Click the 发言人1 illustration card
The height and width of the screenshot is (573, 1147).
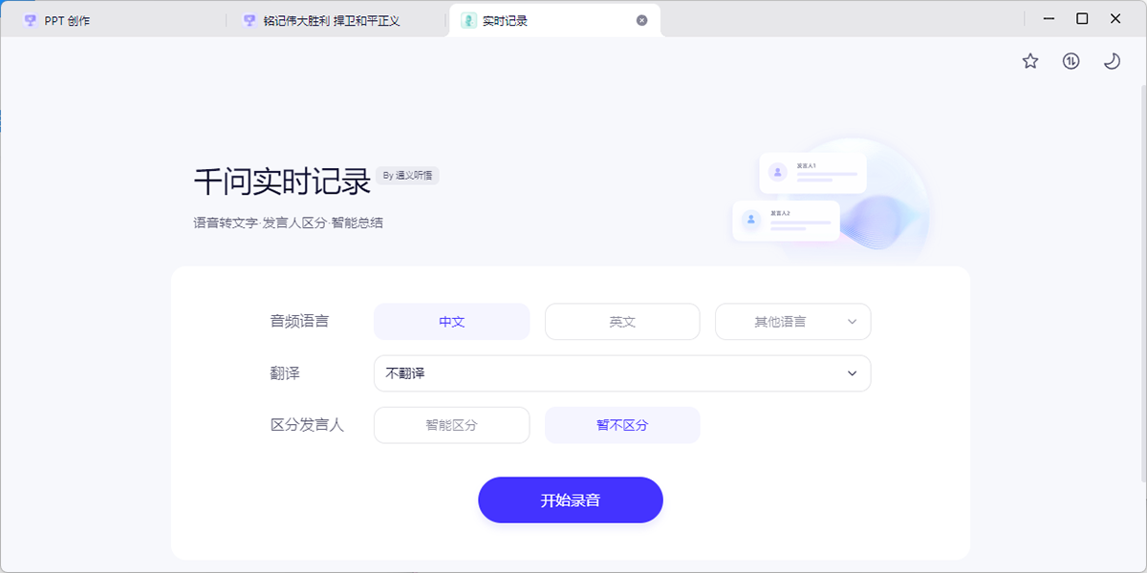[x=812, y=173]
